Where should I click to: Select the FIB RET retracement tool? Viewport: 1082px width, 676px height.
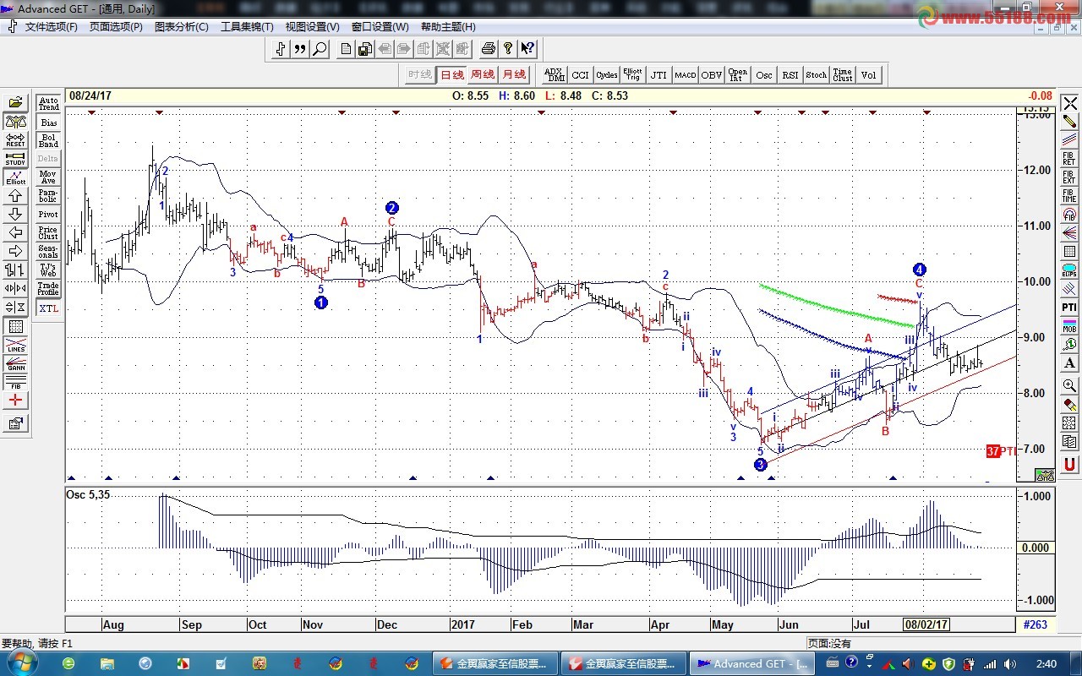click(x=1069, y=160)
